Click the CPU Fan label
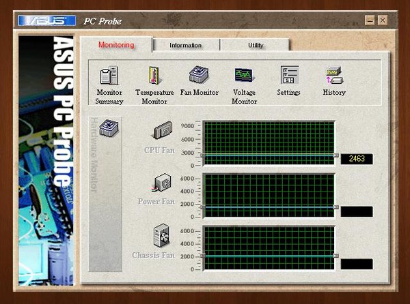Image resolution: width=410 pixels, height=304 pixels. point(159,150)
